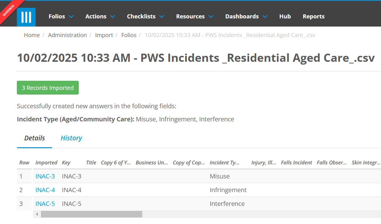This screenshot has height=224, width=381.
Task: Click the 3 Records Imported button
Action: pyautogui.click(x=48, y=88)
